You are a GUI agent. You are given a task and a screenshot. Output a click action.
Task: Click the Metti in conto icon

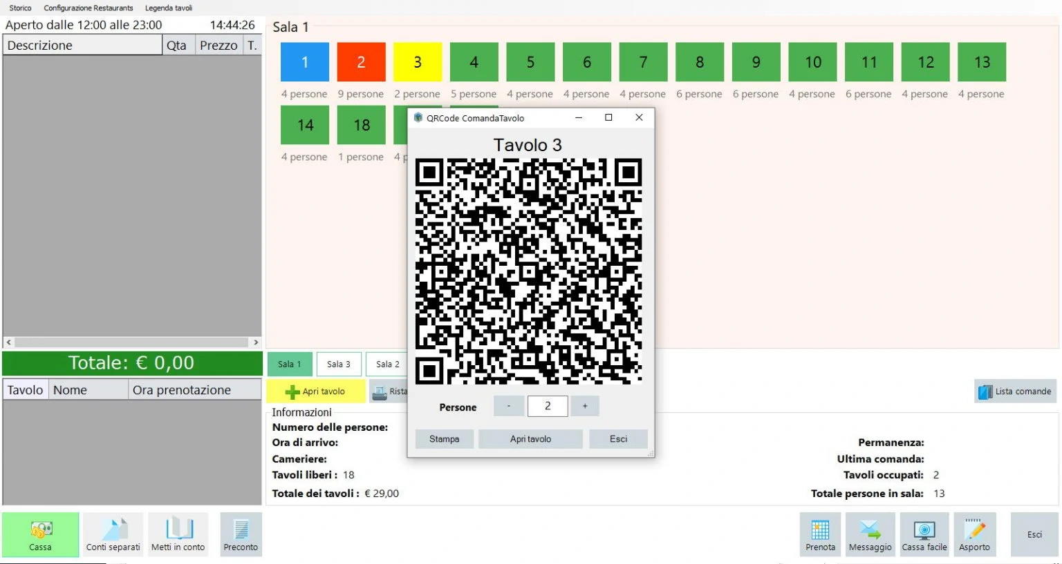tap(178, 534)
